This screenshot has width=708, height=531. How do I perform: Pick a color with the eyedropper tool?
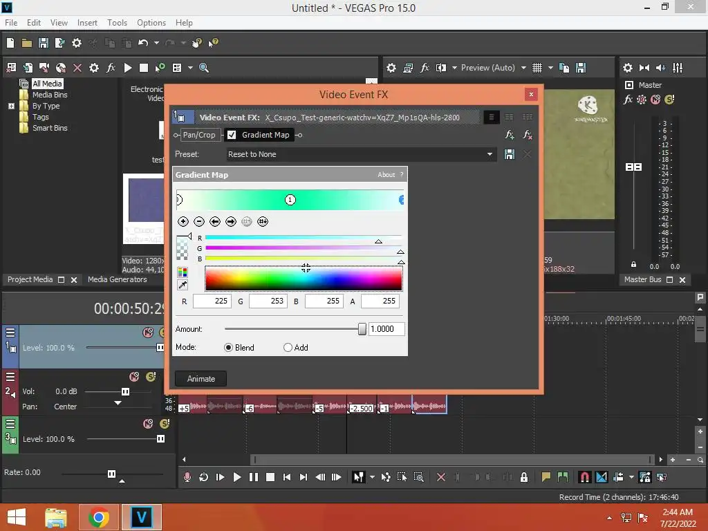click(183, 285)
